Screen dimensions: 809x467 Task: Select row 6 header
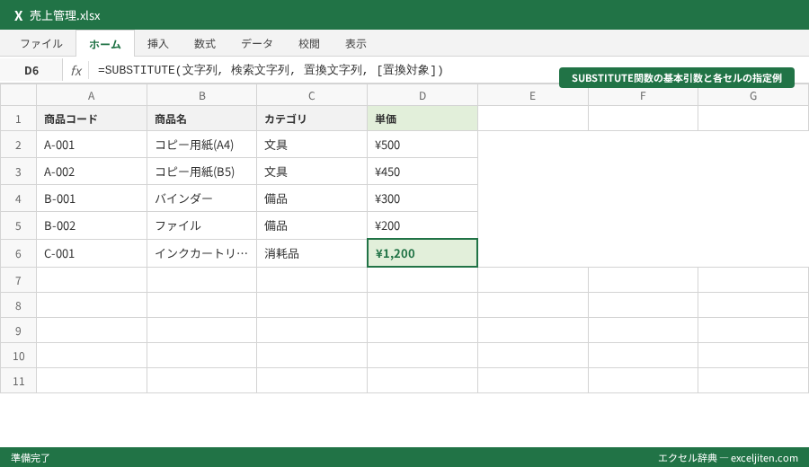18,253
